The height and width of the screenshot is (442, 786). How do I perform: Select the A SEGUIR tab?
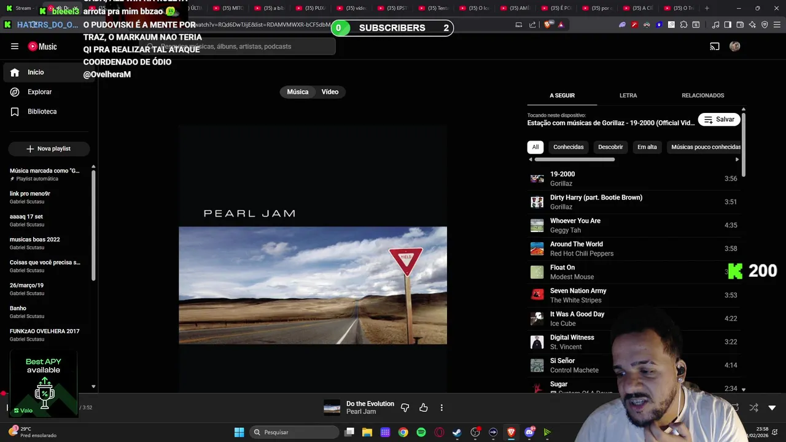pos(562,96)
